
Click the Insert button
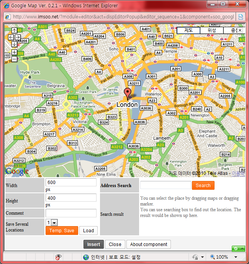[x=93, y=244]
